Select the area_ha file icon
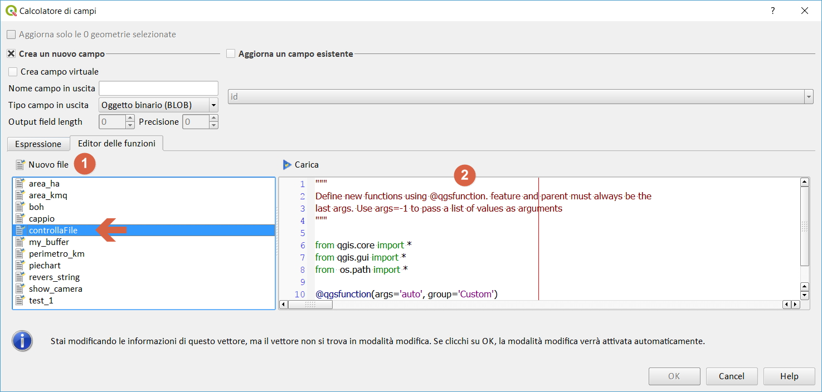This screenshot has width=822, height=392. (x=21, y=184)
